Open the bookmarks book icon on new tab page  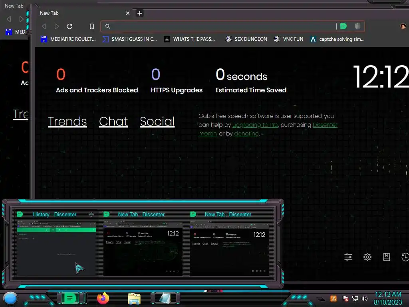[x=386, y=257]
